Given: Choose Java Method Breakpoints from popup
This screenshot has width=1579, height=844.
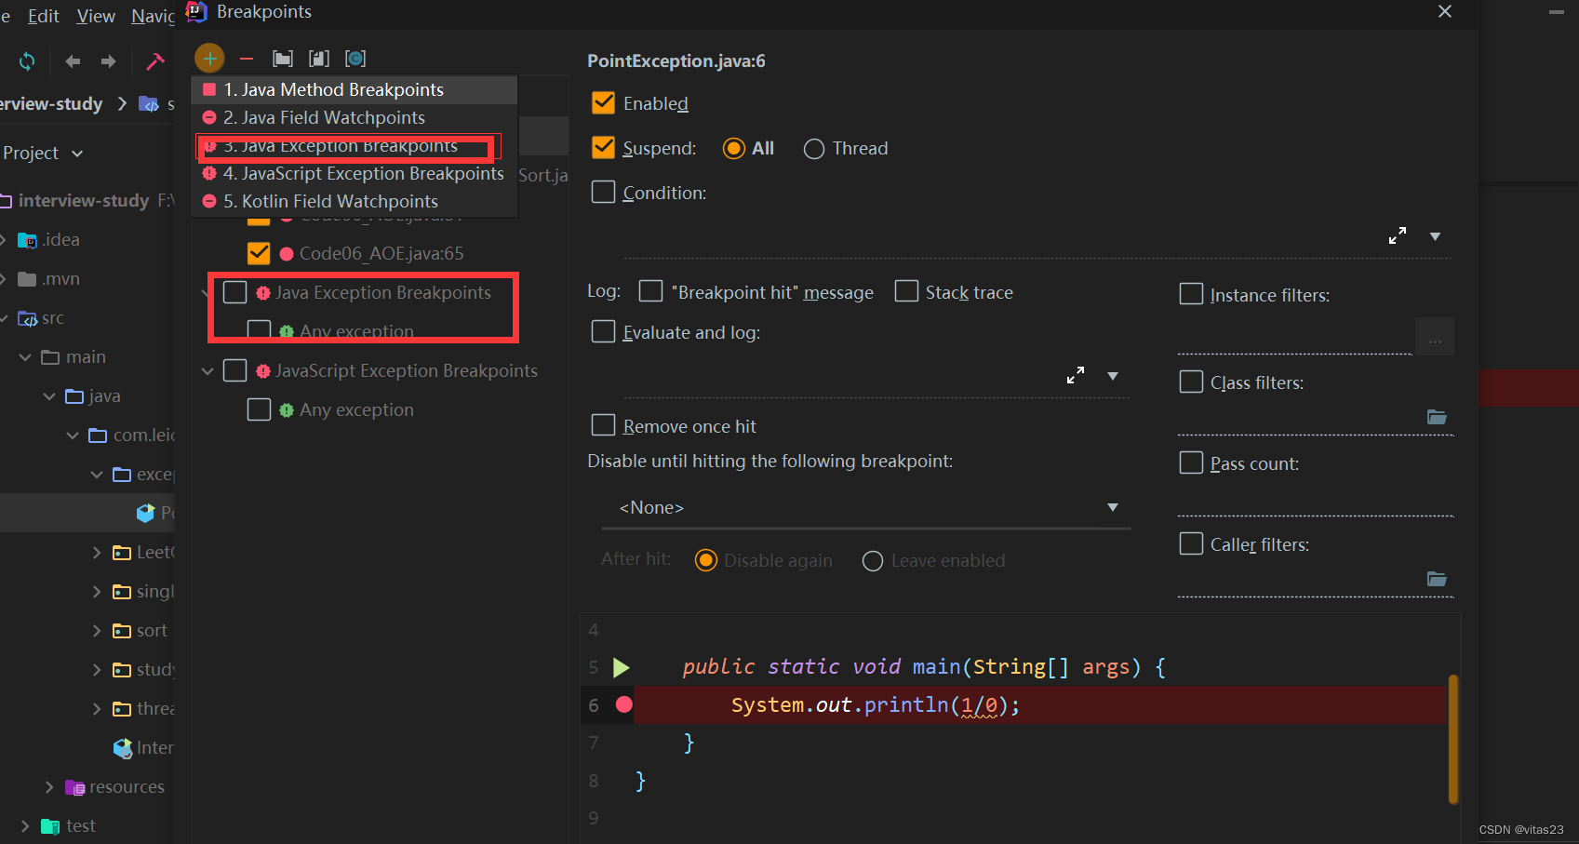Looking at the screenshot, I should (x=354, y=89).
